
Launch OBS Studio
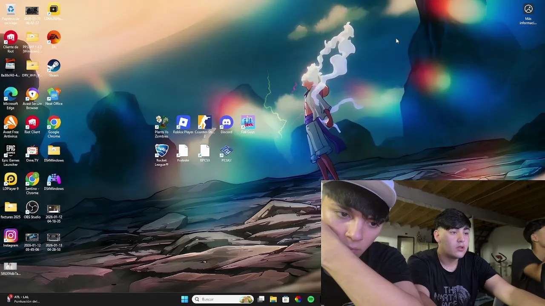[32, 210]
